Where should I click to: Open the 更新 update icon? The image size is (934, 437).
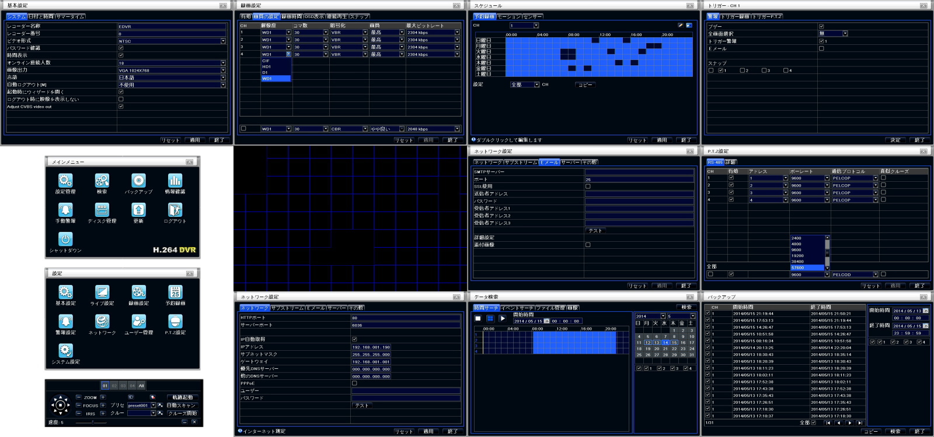pyautogui.click(x=138, y=210)
